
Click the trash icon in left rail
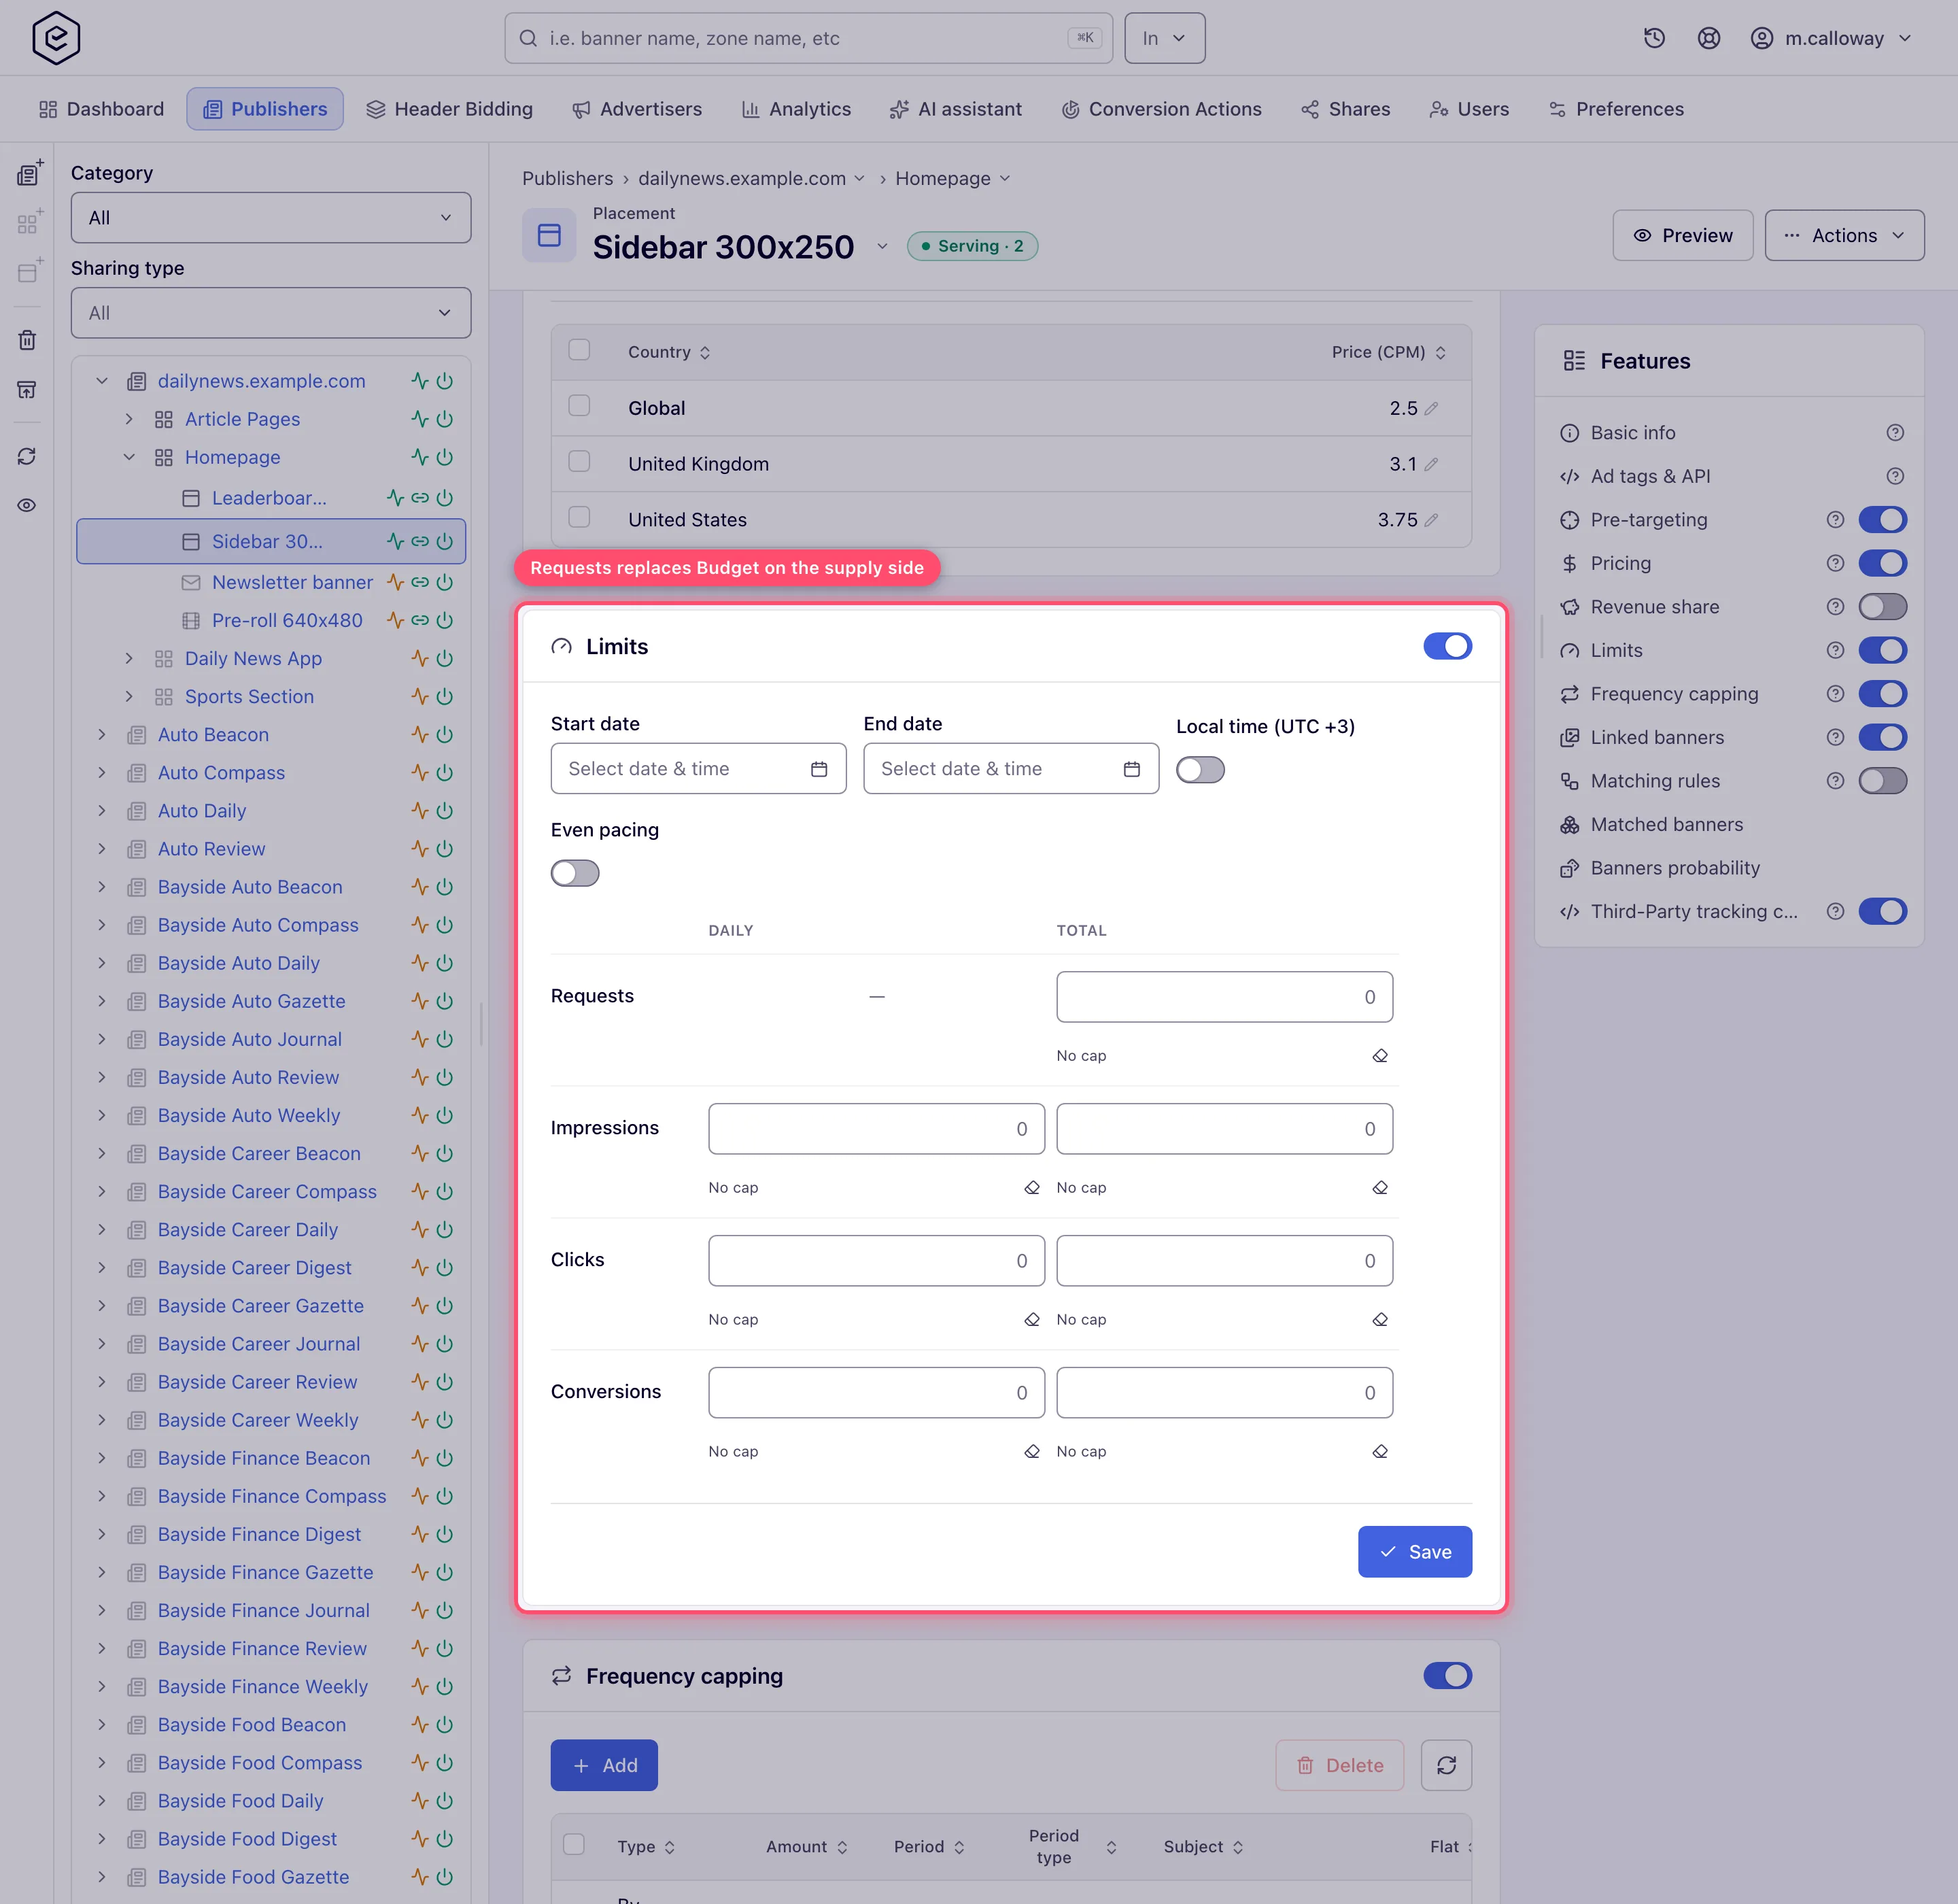(x=27, y=340)
